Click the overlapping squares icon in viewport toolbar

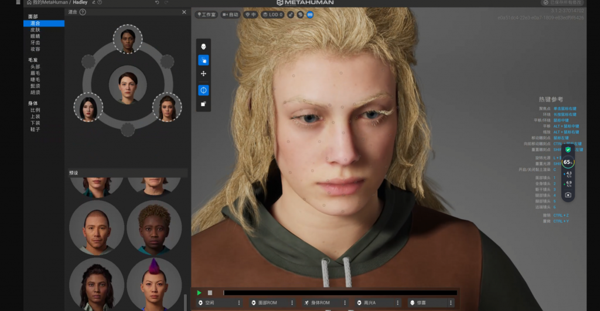(x=203, y=104)
